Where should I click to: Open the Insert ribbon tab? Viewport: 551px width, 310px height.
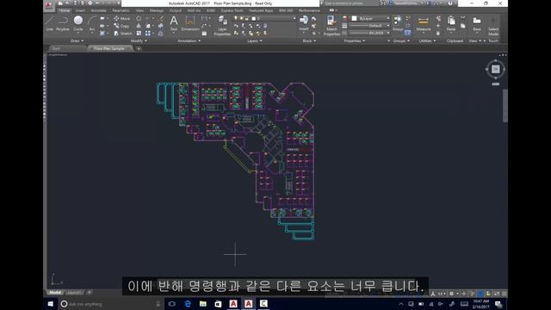[80, 10]
